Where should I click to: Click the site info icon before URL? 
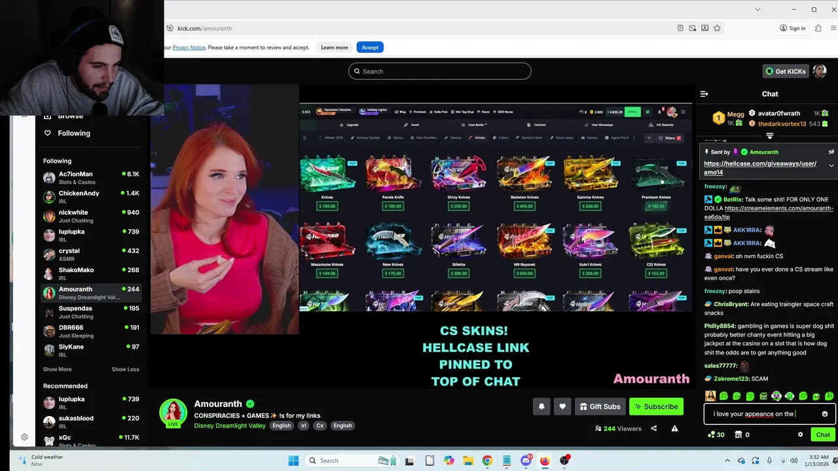pos(170,28)
